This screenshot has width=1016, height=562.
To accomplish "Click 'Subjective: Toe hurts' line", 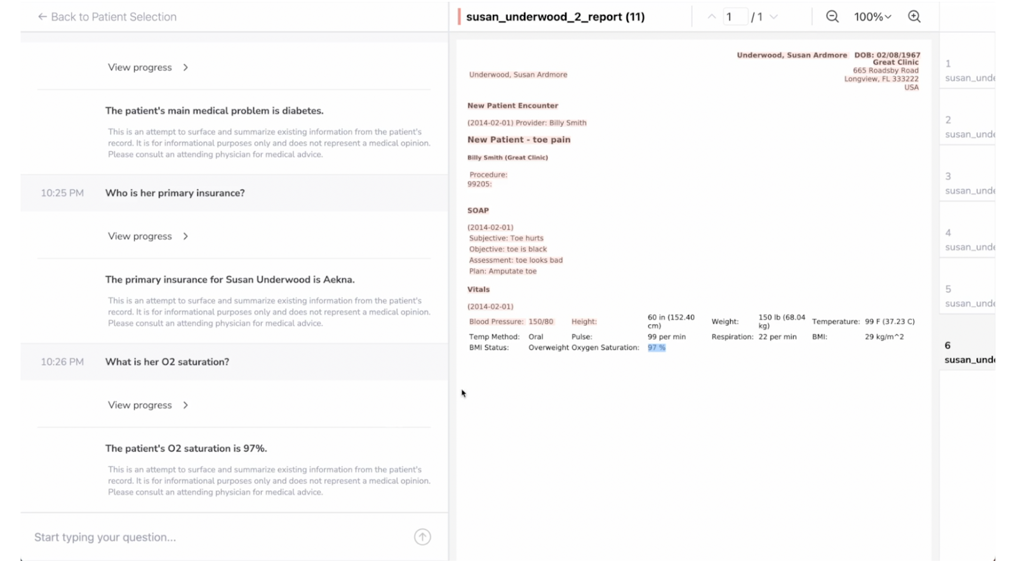I will point(506,239).
